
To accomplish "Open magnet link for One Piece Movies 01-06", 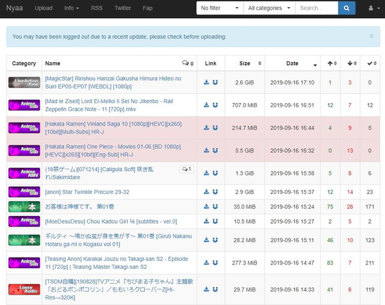I will [215, 150].
